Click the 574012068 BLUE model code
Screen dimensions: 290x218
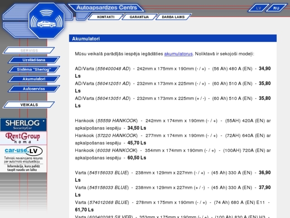tap(108, 202)
